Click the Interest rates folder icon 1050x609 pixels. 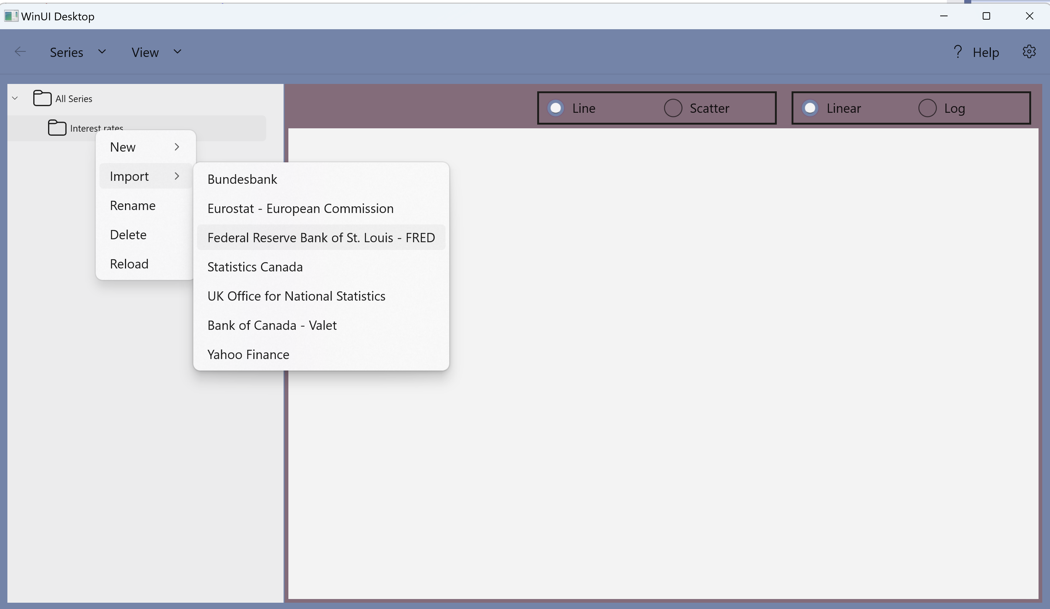pyautogui.click(x=57, y=128)
